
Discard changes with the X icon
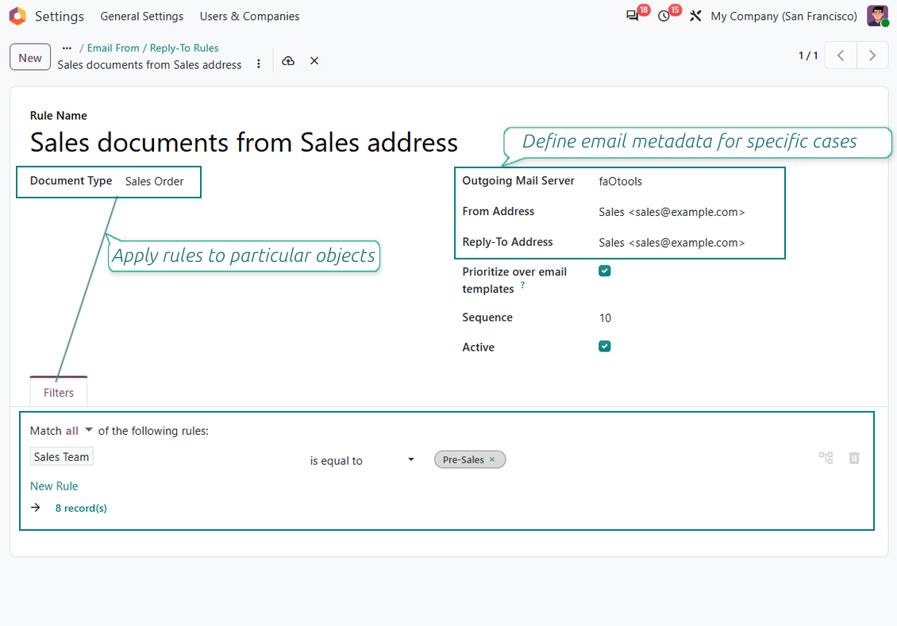(314, 60)
